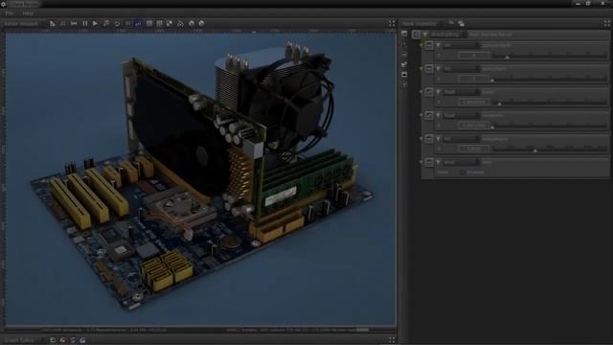
Task: Click the play button in Render Viewport toolbar
Action: [x=95, y=23]
